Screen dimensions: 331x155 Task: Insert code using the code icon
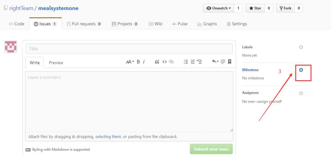(165, 62)
